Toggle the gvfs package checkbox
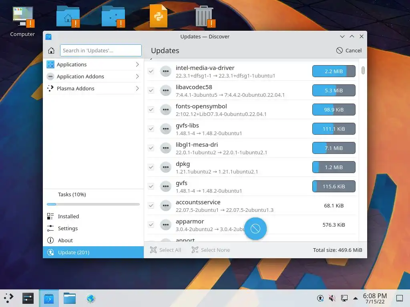 point(151,186)
